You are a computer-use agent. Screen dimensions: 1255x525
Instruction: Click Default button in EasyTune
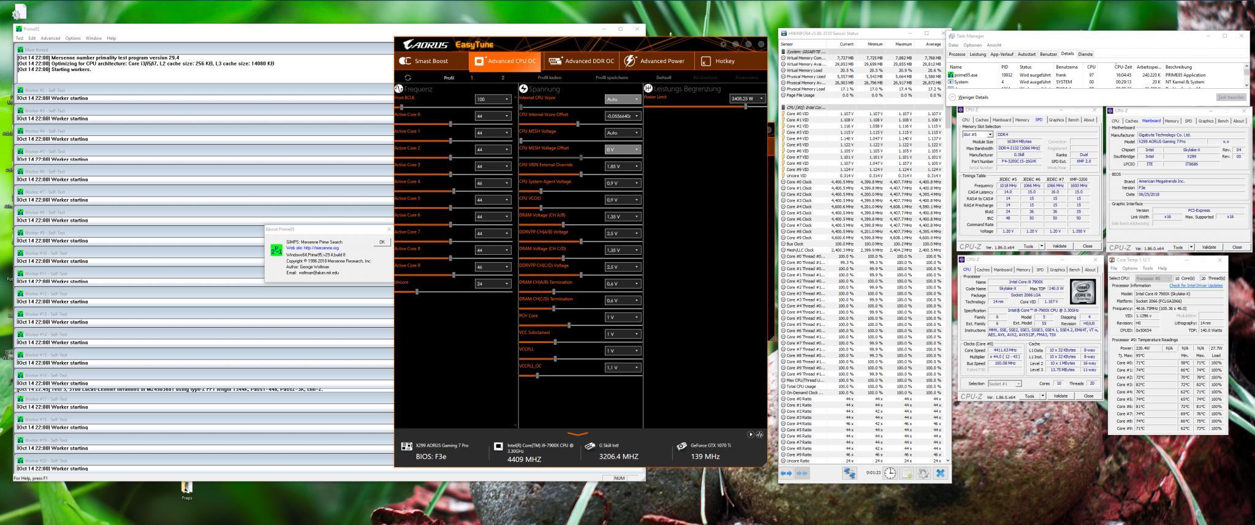pos(664,78)
